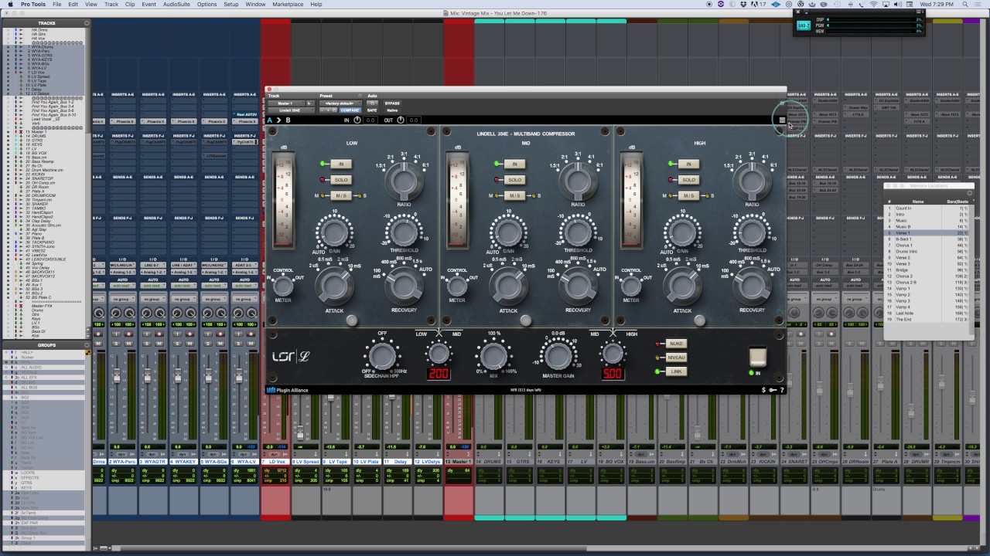The height and width of the screenshot is (556, 990).
Task: Open the factory default preset dropdown
Action: (340, 103)
